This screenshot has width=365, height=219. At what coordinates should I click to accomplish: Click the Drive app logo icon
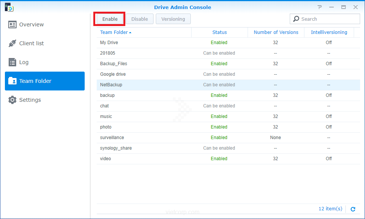[9, 7]
